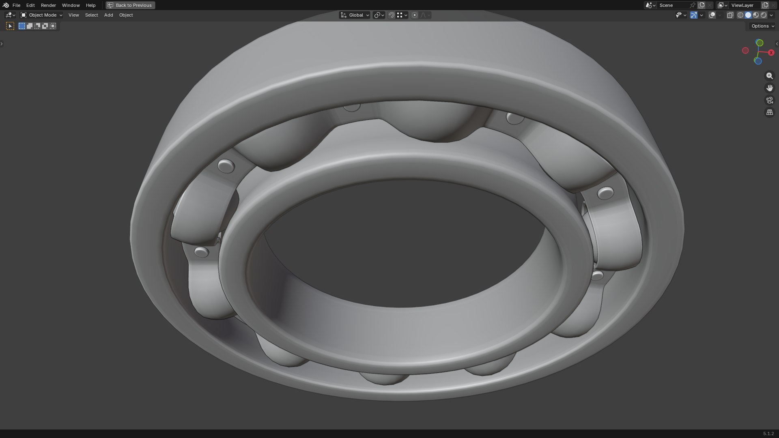Open the transform pivot point dropdown

point(379,15)
